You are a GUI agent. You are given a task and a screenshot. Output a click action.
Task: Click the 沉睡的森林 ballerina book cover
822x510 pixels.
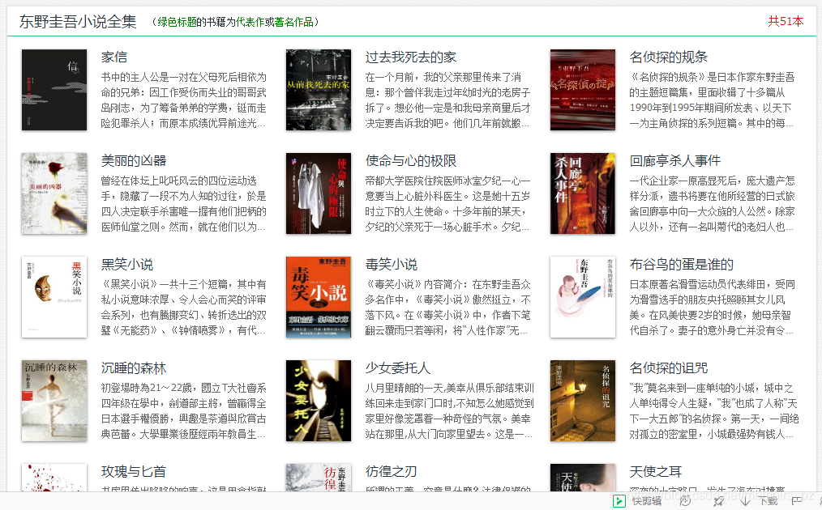pos(54,401)
